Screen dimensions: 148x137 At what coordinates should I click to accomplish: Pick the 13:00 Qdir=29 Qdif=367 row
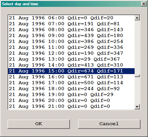tap(72, 59)
